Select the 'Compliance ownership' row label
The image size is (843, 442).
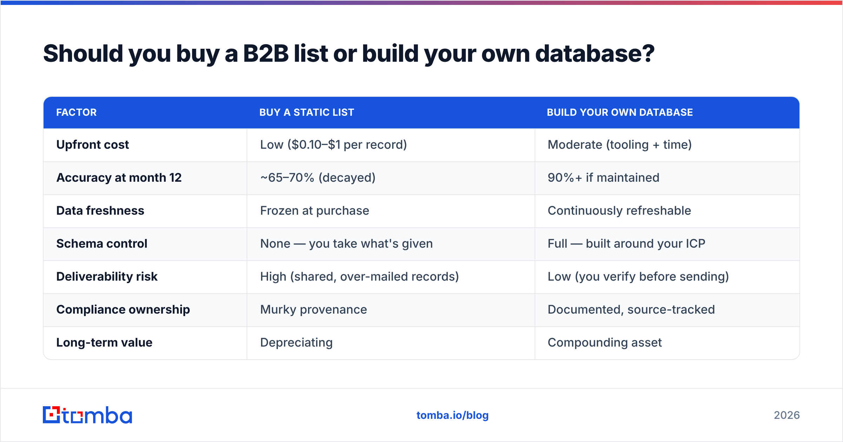[123, 309]
